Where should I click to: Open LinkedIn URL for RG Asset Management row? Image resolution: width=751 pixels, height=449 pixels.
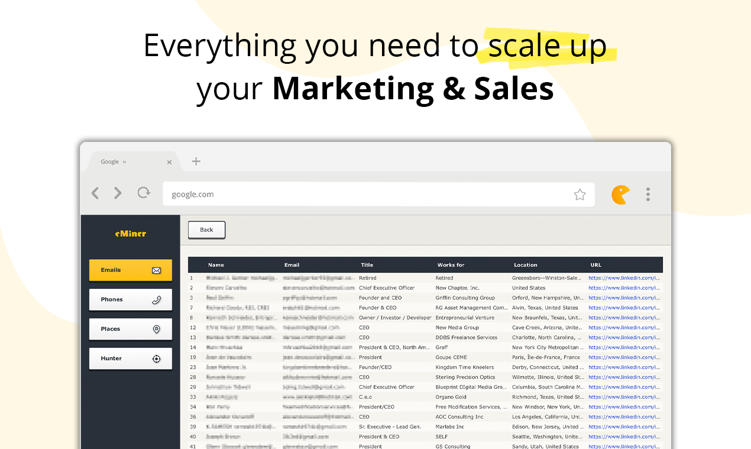[x=624, y=308]
